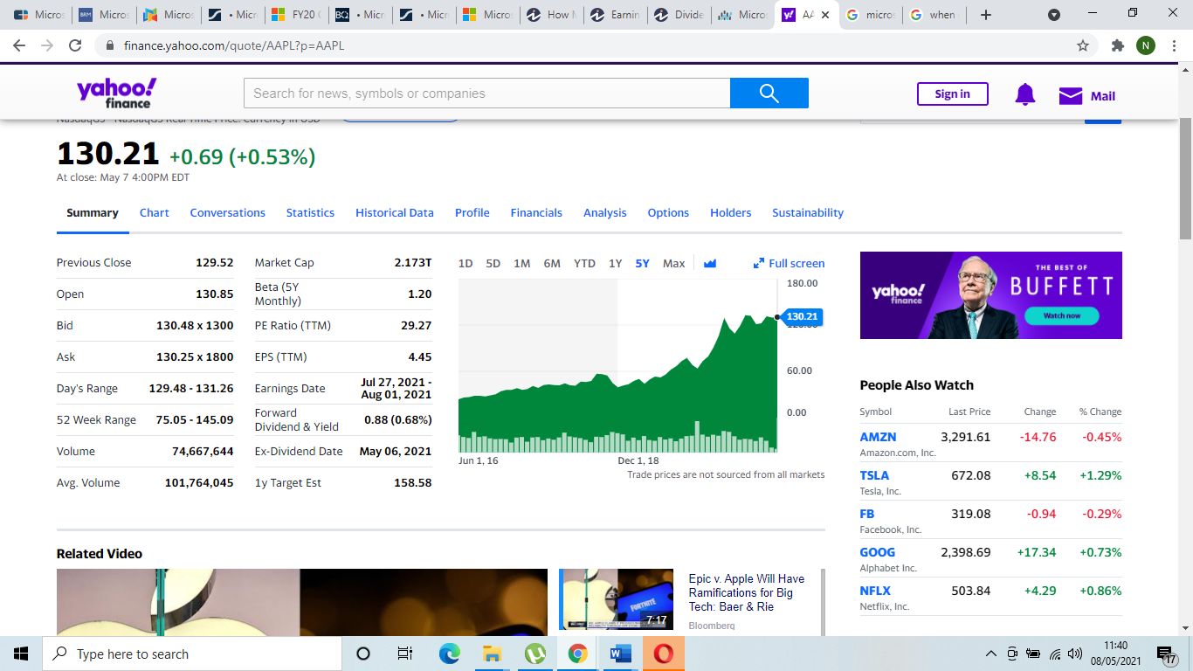Set chart range to 1D

(x=465, y=263)
